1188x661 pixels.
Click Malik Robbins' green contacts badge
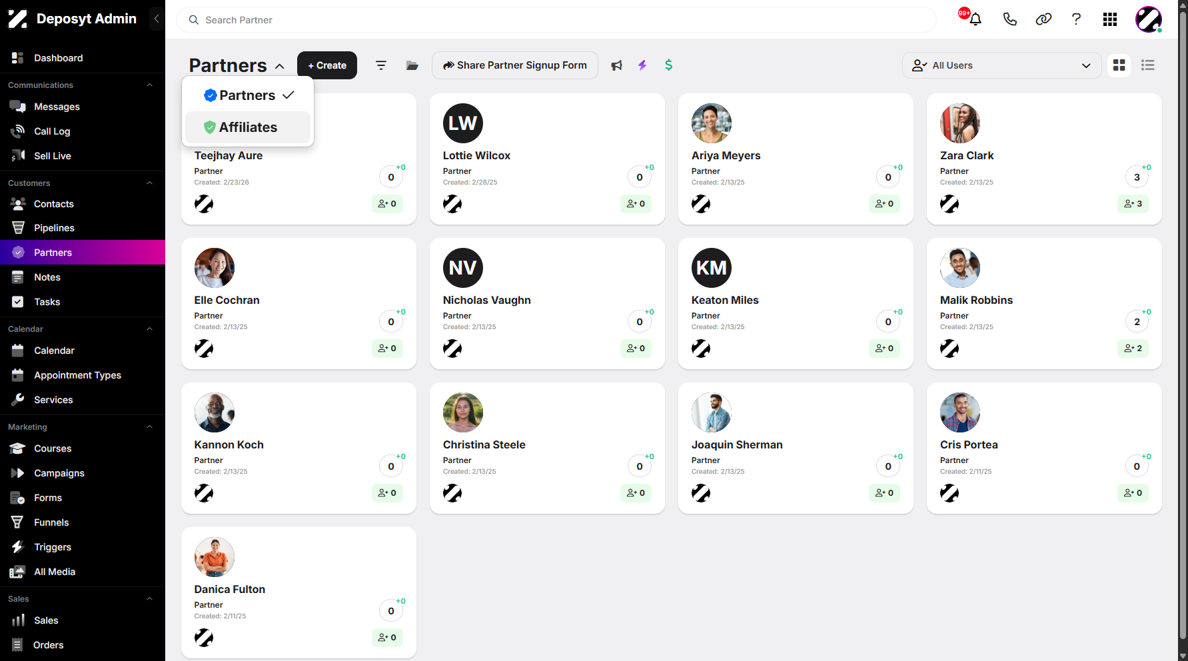tap(1133, 348)
